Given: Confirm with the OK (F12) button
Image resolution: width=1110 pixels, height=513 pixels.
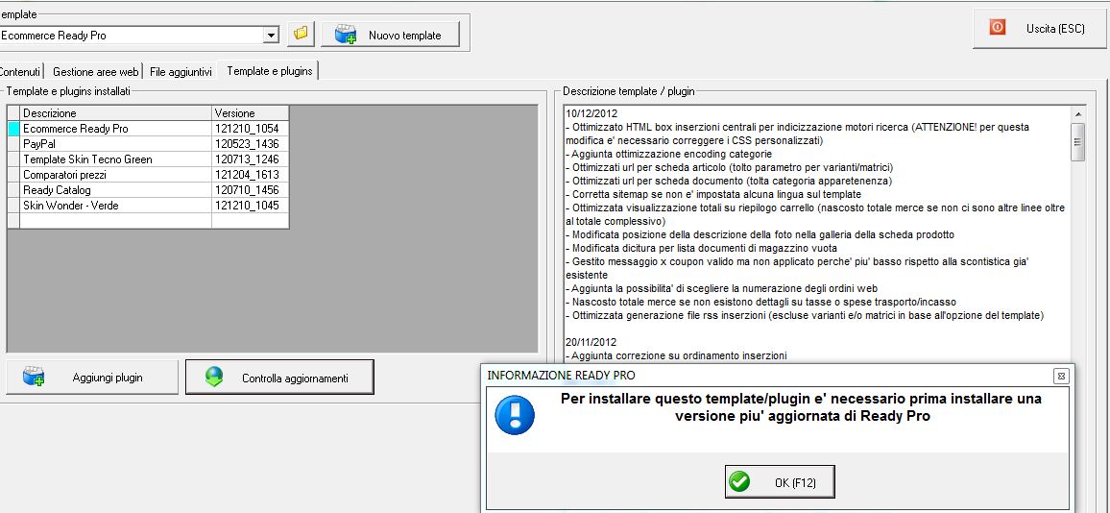Looking at the screenshot, I should tap(780, 482).
